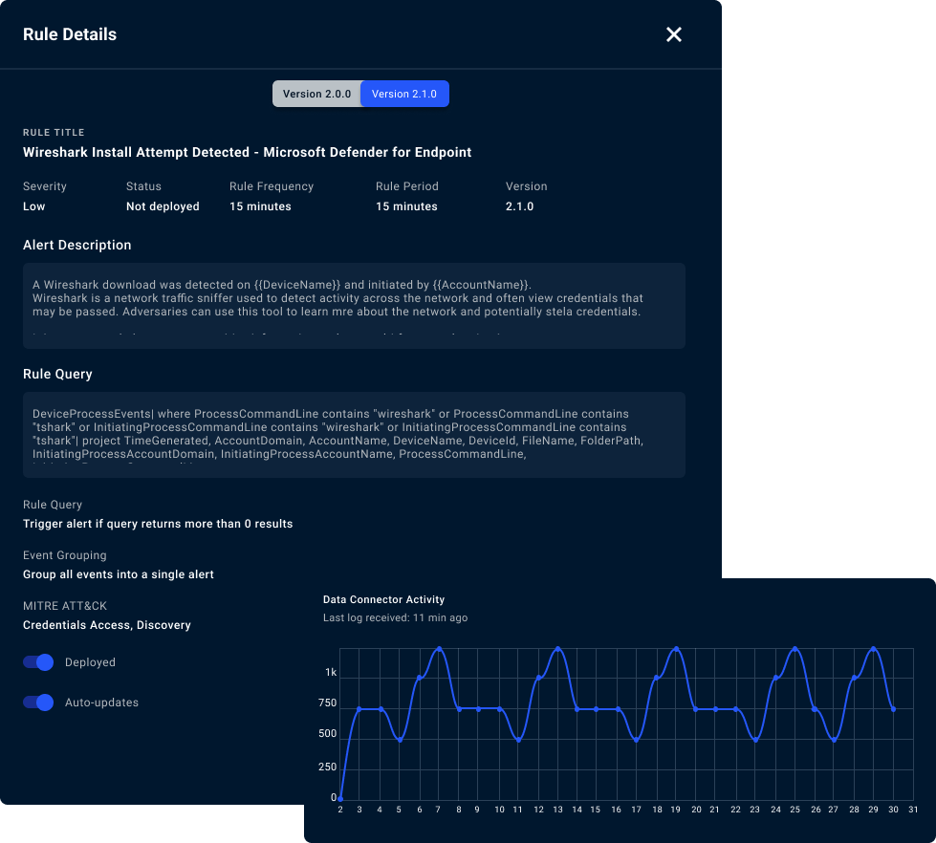The height and width of the screenshot is (843, 936).
Task: Click the Credentials Access, Discovery MITRE value
Action: click(x=107, y=625)
